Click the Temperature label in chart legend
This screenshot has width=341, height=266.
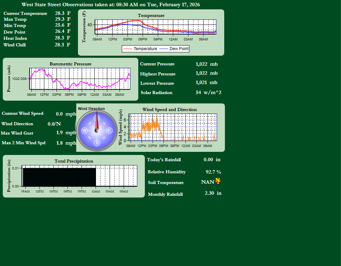coord(145,49)
